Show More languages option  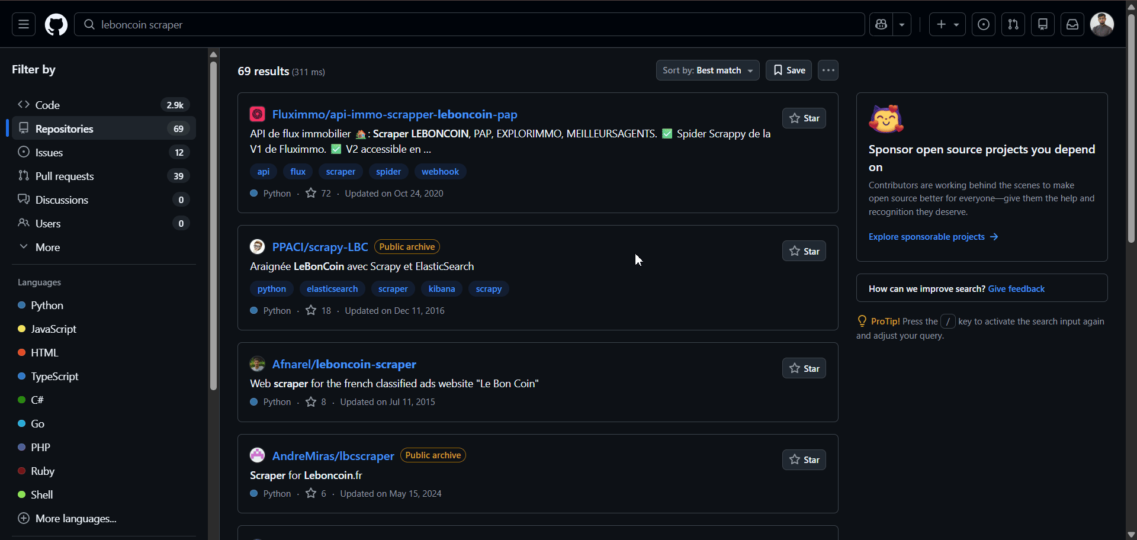point(104,518)
